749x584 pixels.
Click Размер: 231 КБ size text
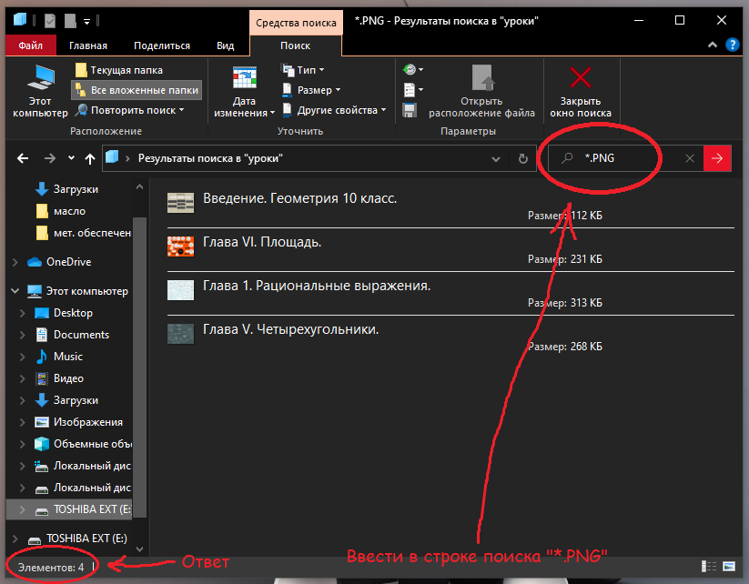tap(564, 259)
